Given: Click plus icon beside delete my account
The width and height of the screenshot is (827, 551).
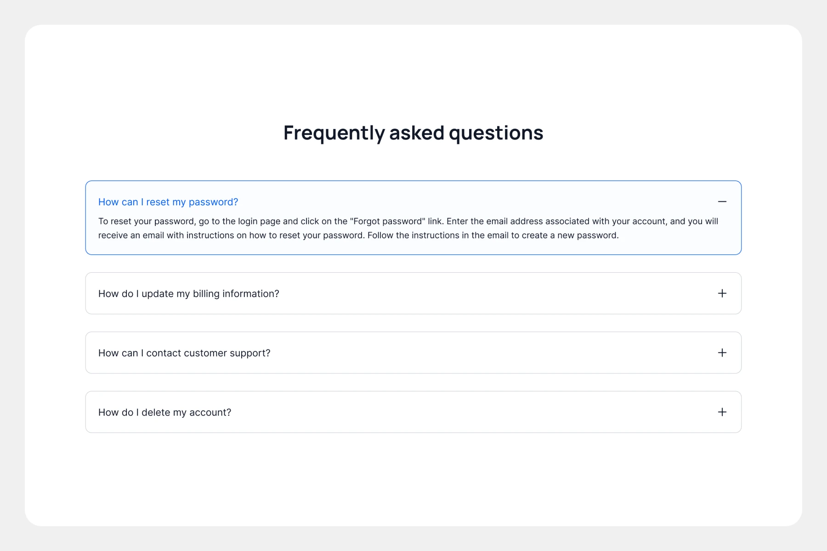Looking at the screenshot, I should tap(722, 412).
